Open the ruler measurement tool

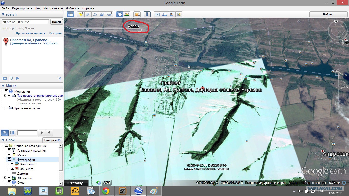pos(147,14)
